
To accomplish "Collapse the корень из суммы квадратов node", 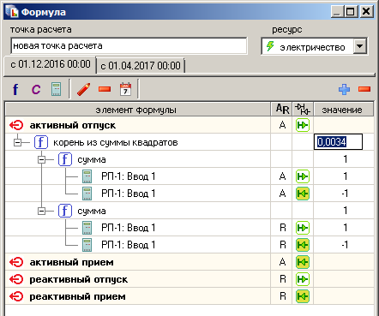I will 18,142.
